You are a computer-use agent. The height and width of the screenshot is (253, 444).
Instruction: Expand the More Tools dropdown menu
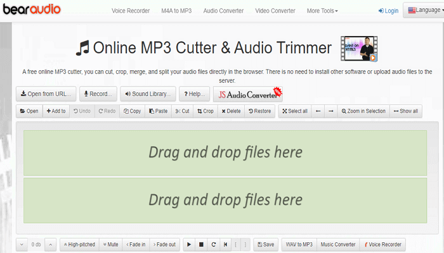pos(322,11)
